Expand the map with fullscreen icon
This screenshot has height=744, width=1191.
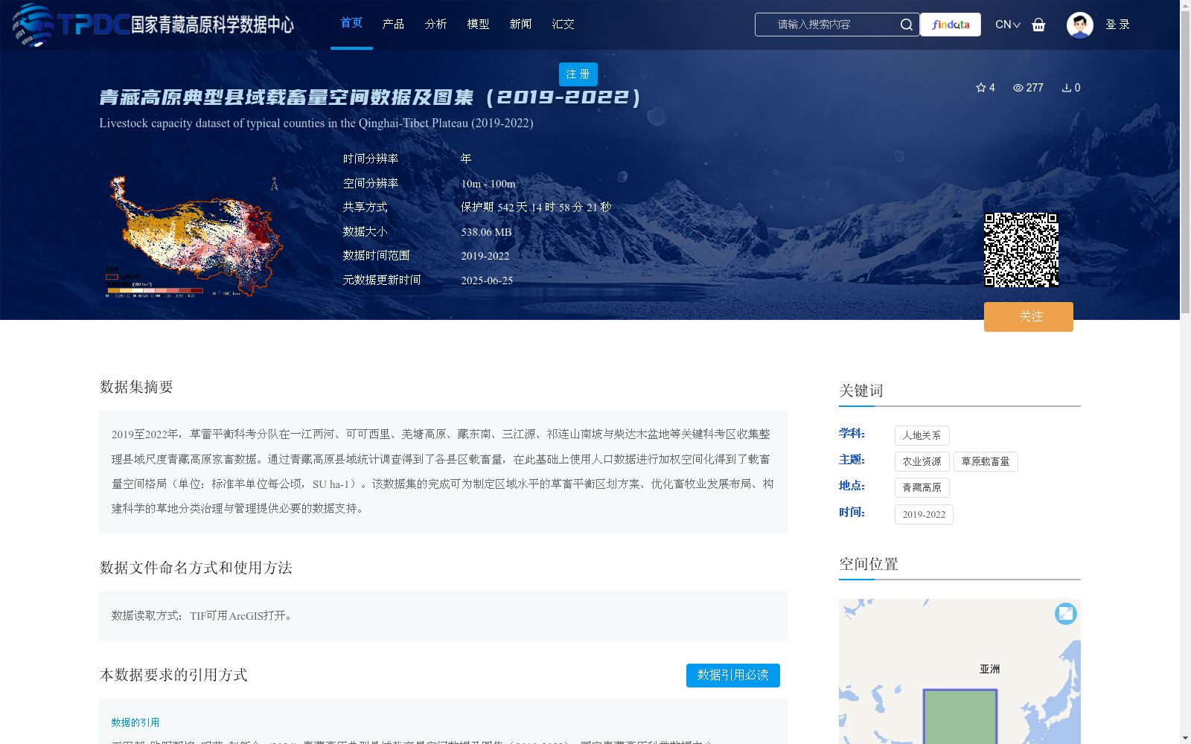coord(1066,613)
